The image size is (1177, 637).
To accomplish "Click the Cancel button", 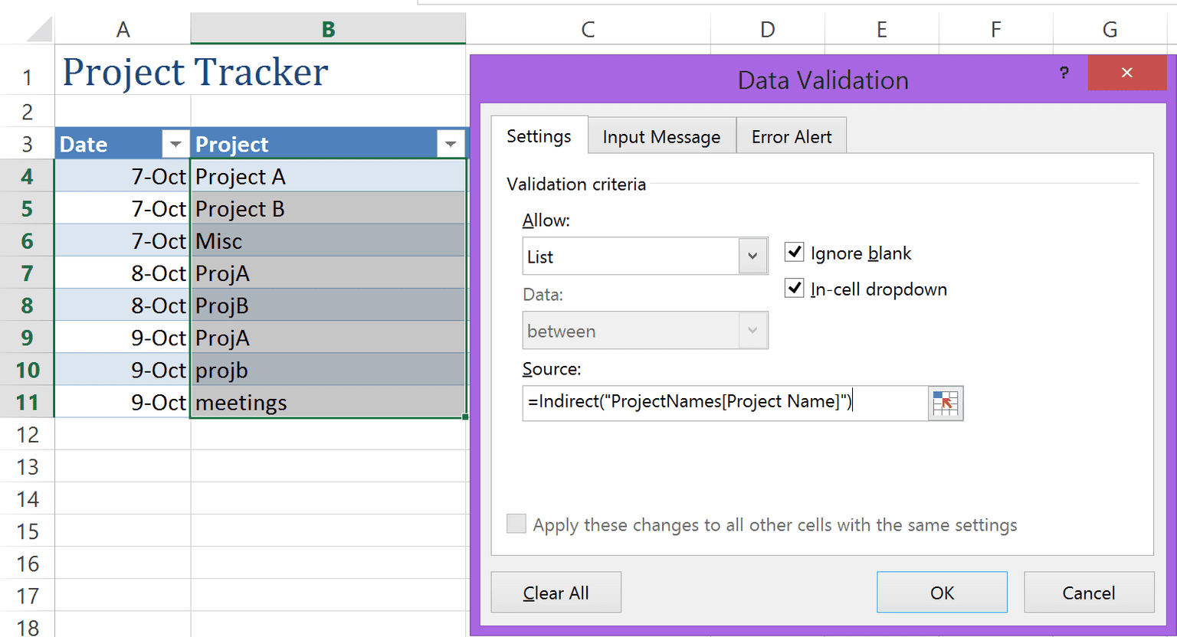I will click(x=1089, y=592).
